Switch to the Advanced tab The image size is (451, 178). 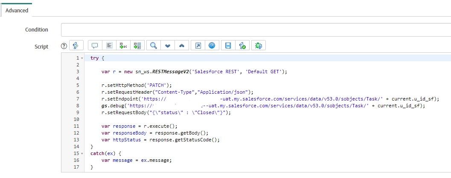click(17, 10)
